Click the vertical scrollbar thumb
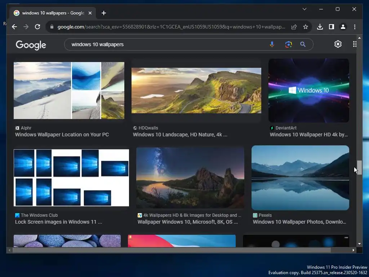Screen dimensions: 369x277 [359, 168]
